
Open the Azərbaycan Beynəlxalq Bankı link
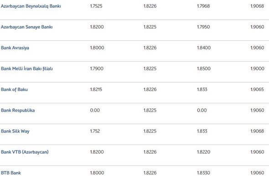(x=31, y=6)
